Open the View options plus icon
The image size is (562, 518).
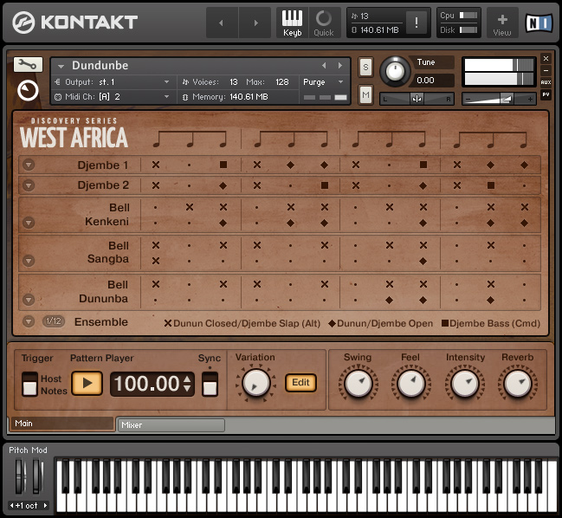click(502, 23)
